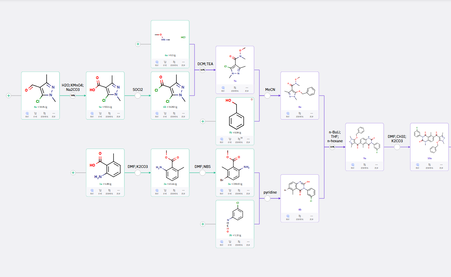Click the 65% yield node of n-BuLi step

[332, 147]
